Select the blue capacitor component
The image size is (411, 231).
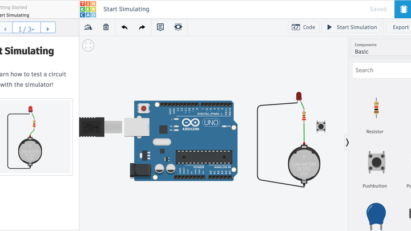(376, 216)
